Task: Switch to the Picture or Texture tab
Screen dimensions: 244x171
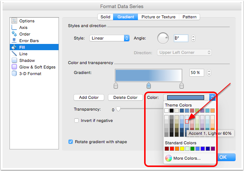Action: click(158, 17)
